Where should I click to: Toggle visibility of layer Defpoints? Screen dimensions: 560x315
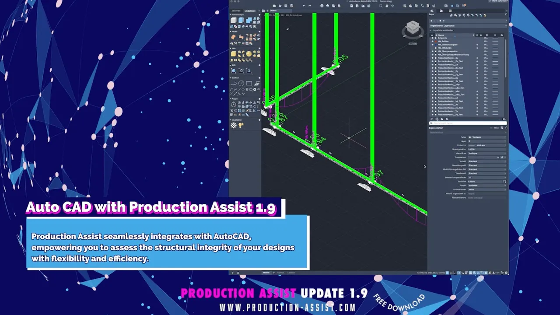click(x=433, y=38)
